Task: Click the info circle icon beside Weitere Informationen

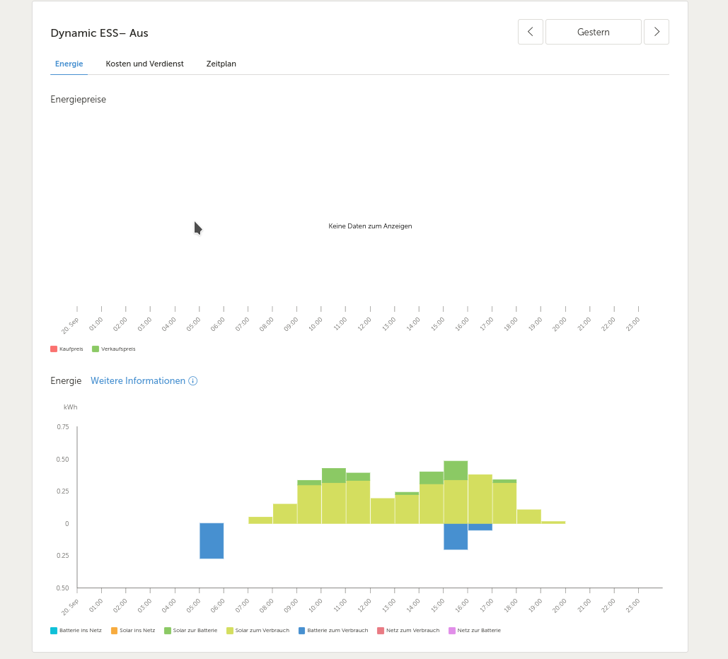Action: 192,381
